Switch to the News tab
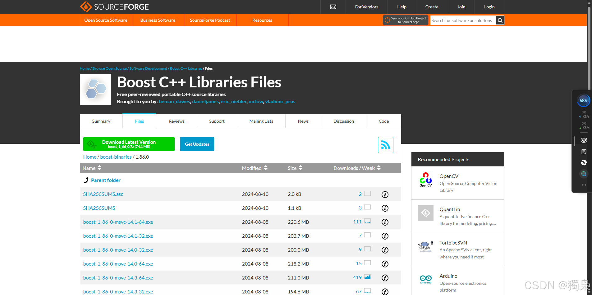The image size is (592, 295). (303, 121)
